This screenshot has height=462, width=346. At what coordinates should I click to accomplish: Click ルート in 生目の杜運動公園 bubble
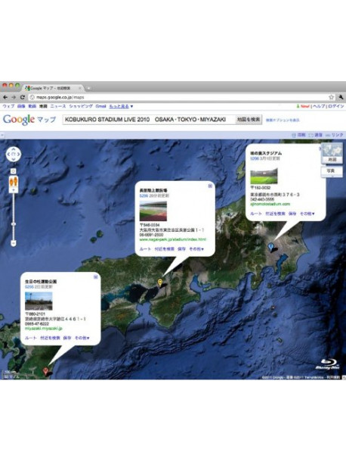31,338
